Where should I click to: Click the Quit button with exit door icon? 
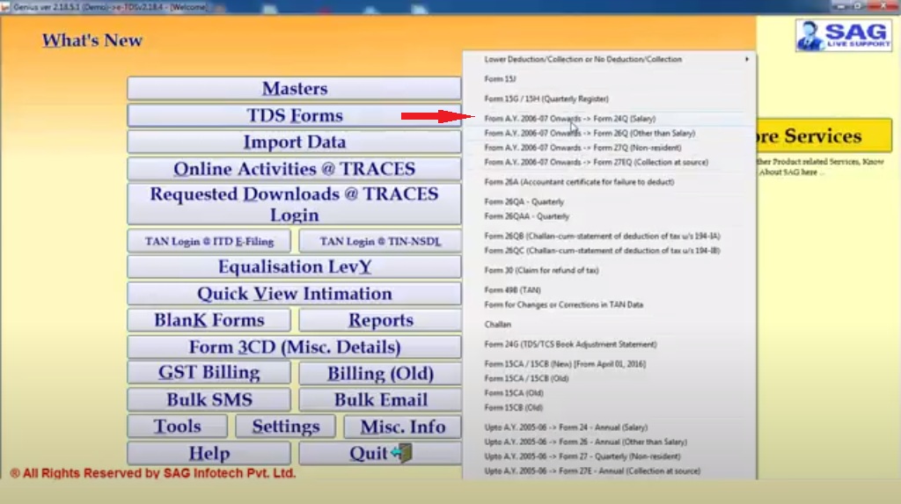coord(379,453)
